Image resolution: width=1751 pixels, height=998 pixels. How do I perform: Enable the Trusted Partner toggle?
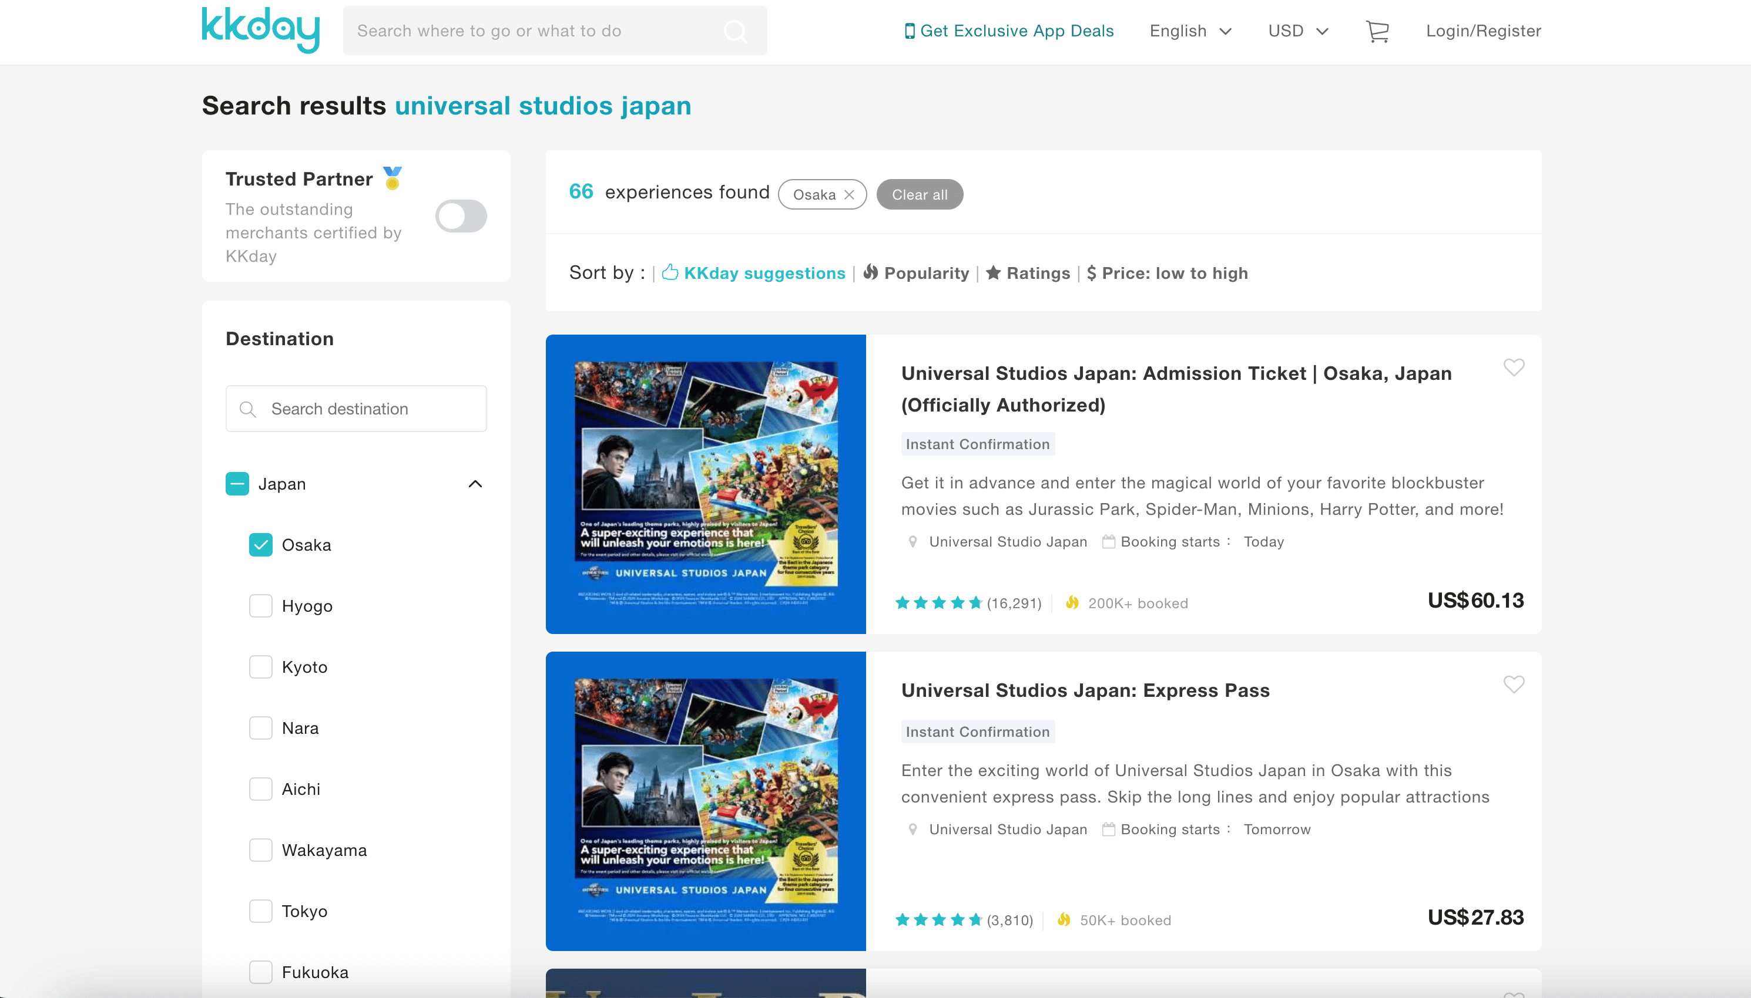pyautogui.click(x=461, y=216)
